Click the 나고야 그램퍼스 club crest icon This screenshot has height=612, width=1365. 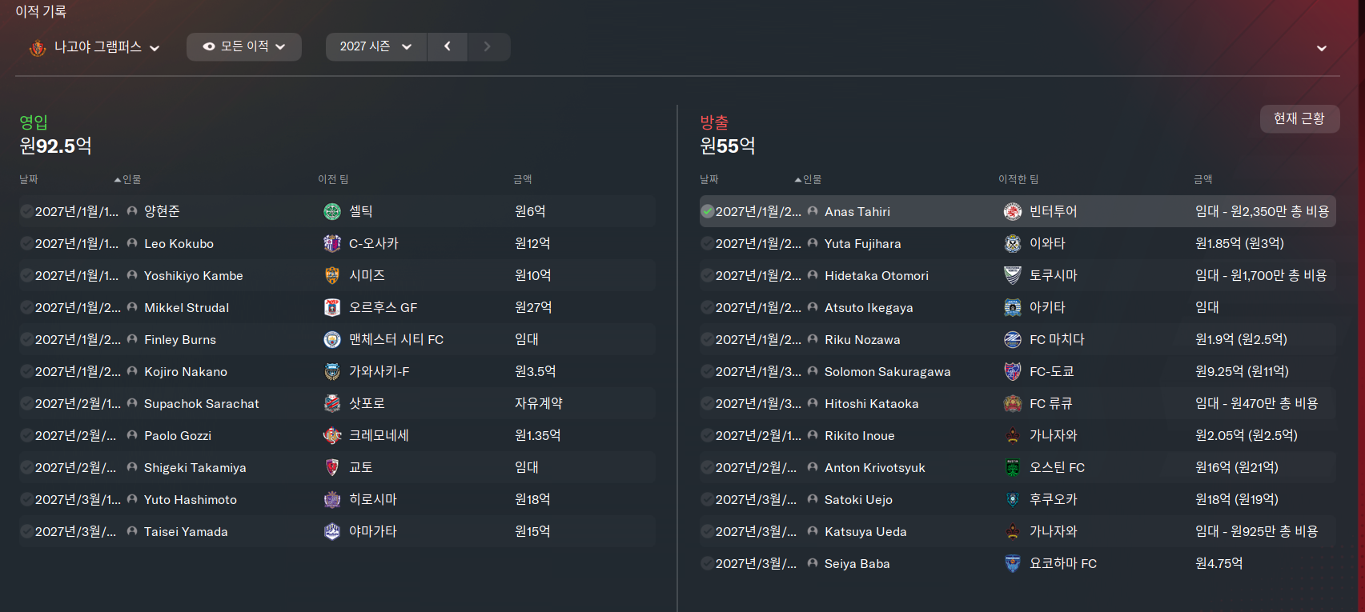click(38, 48)
